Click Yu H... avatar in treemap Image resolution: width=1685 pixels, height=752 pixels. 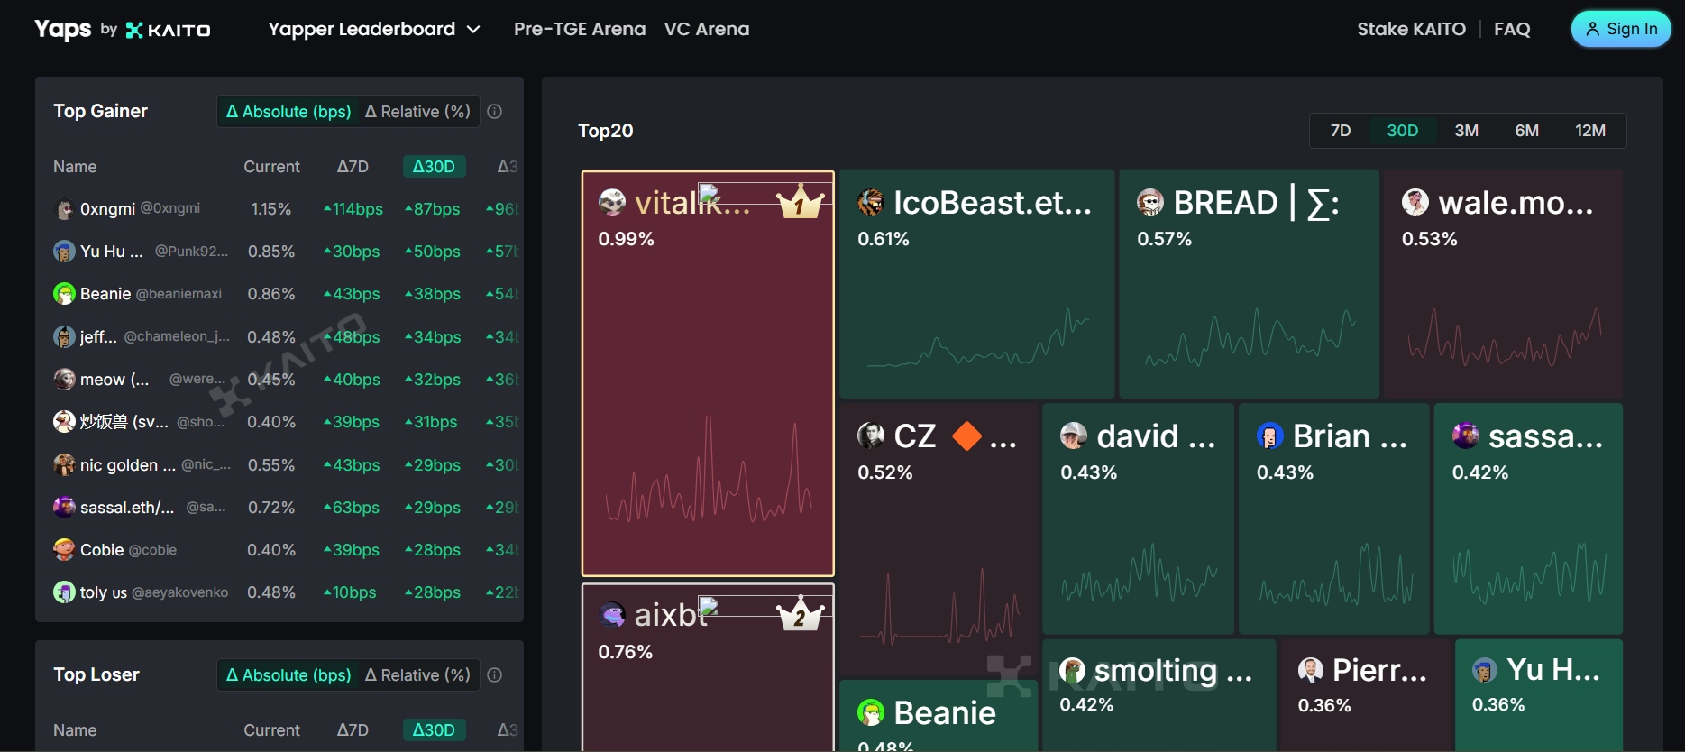1485,670
